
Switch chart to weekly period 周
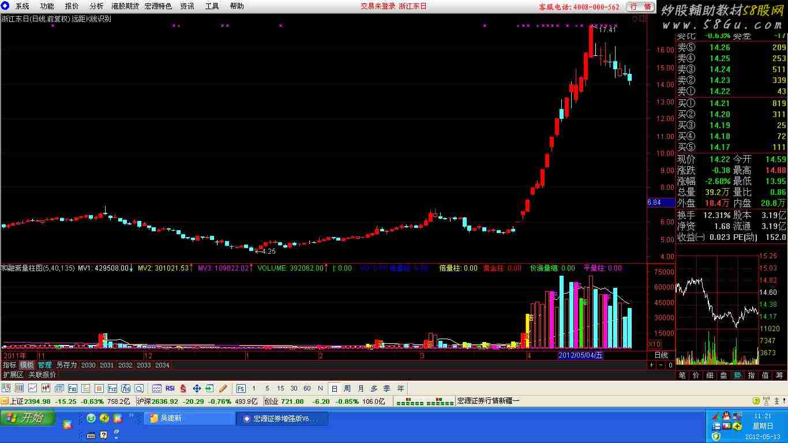coord(347,388)
